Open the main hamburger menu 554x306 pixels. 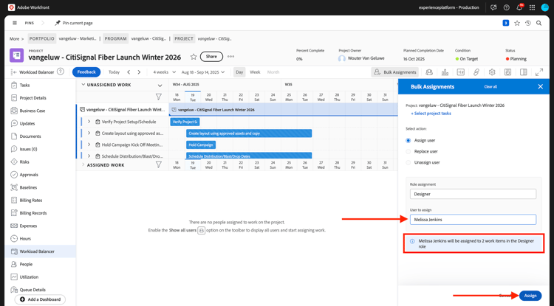coord(15,23)
